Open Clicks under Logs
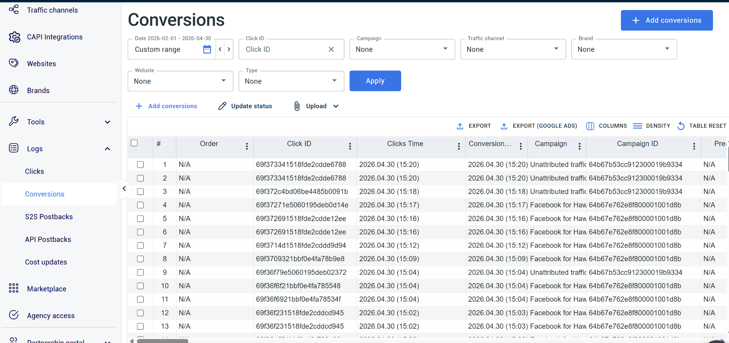 pos(35,171)
